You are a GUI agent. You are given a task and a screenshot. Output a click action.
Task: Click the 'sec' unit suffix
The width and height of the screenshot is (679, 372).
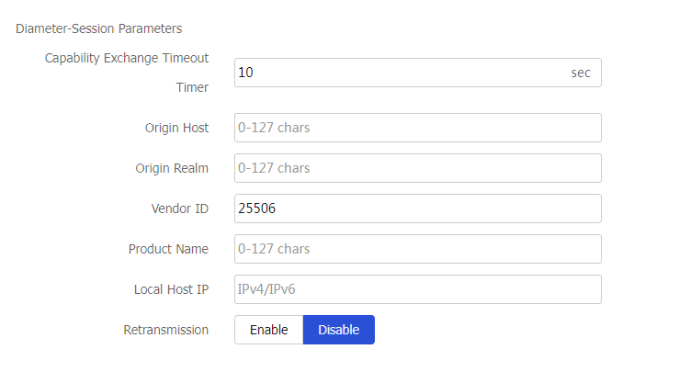click(581, 73)
